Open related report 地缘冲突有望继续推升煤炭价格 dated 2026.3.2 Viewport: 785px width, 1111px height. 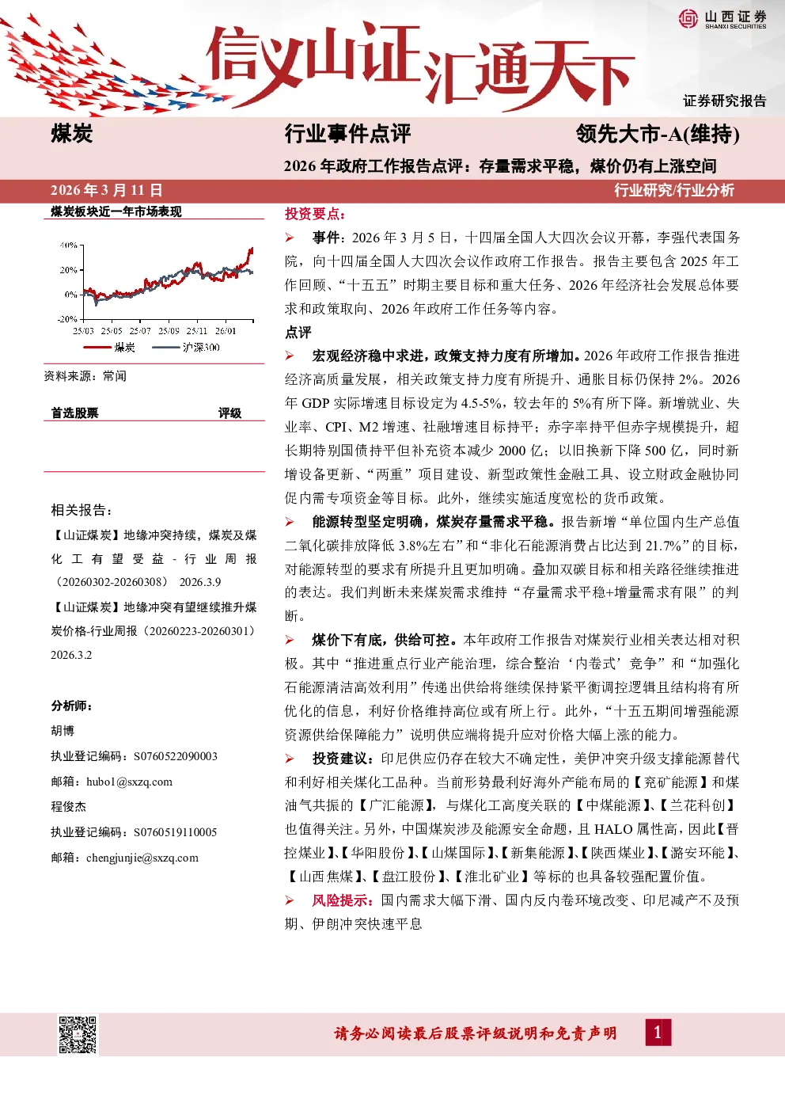pos(154,630)
